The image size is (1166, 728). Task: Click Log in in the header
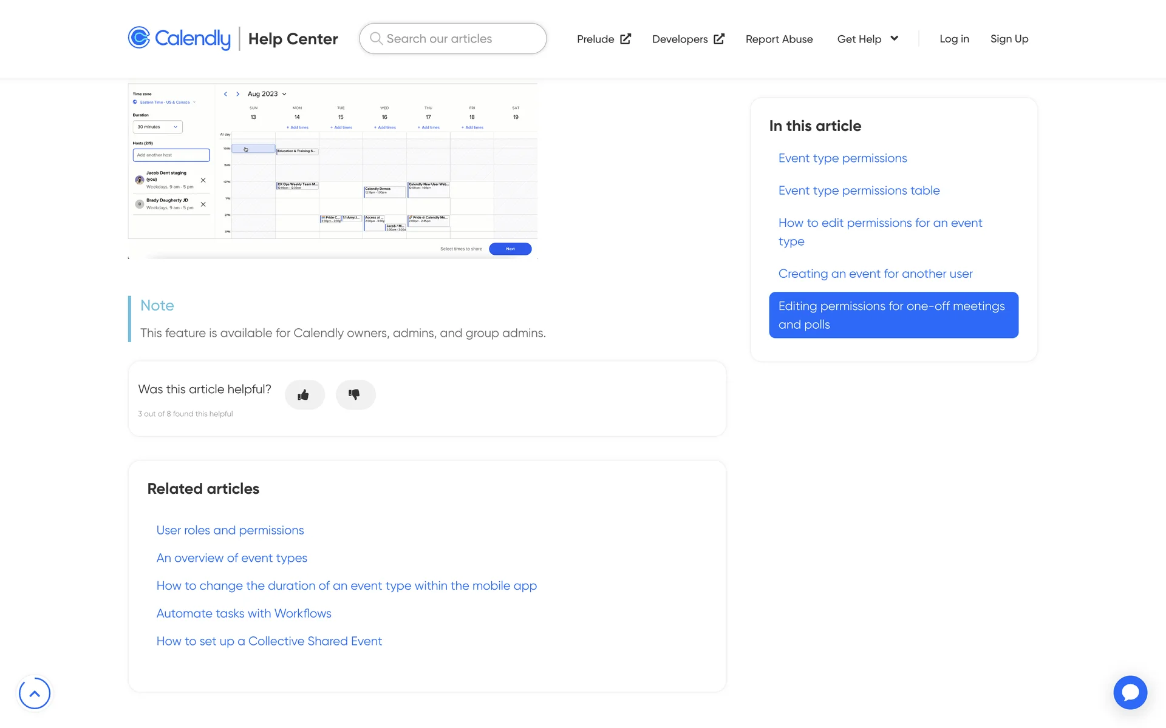click(x=954, y=39)
